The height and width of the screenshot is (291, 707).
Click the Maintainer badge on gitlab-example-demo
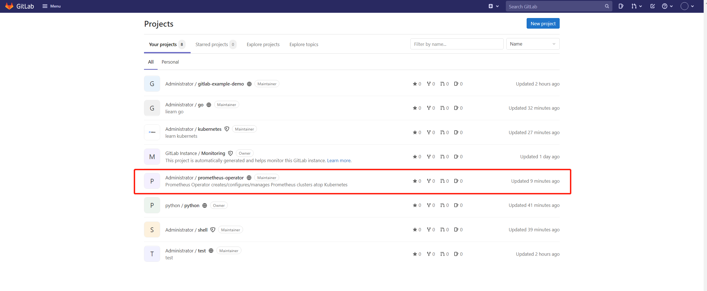pos(267,84)
